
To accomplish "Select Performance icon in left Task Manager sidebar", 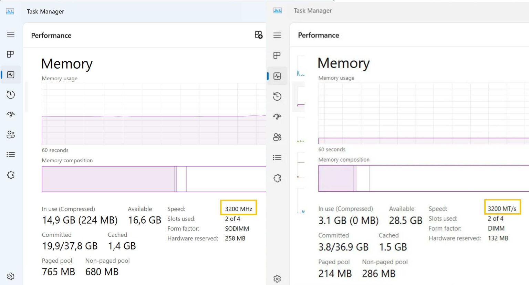I will click(x=11, y=75).
